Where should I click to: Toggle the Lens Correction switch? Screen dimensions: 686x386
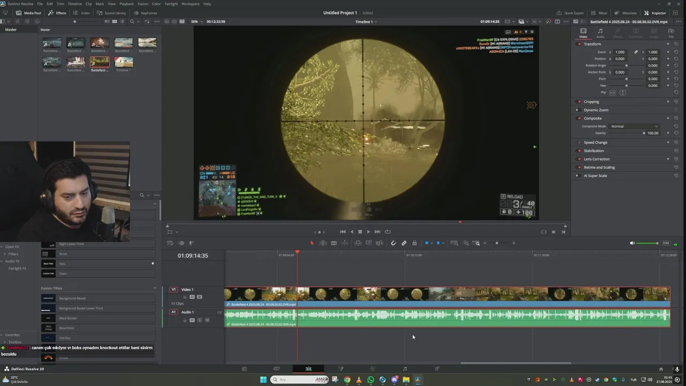click(579, 159)
